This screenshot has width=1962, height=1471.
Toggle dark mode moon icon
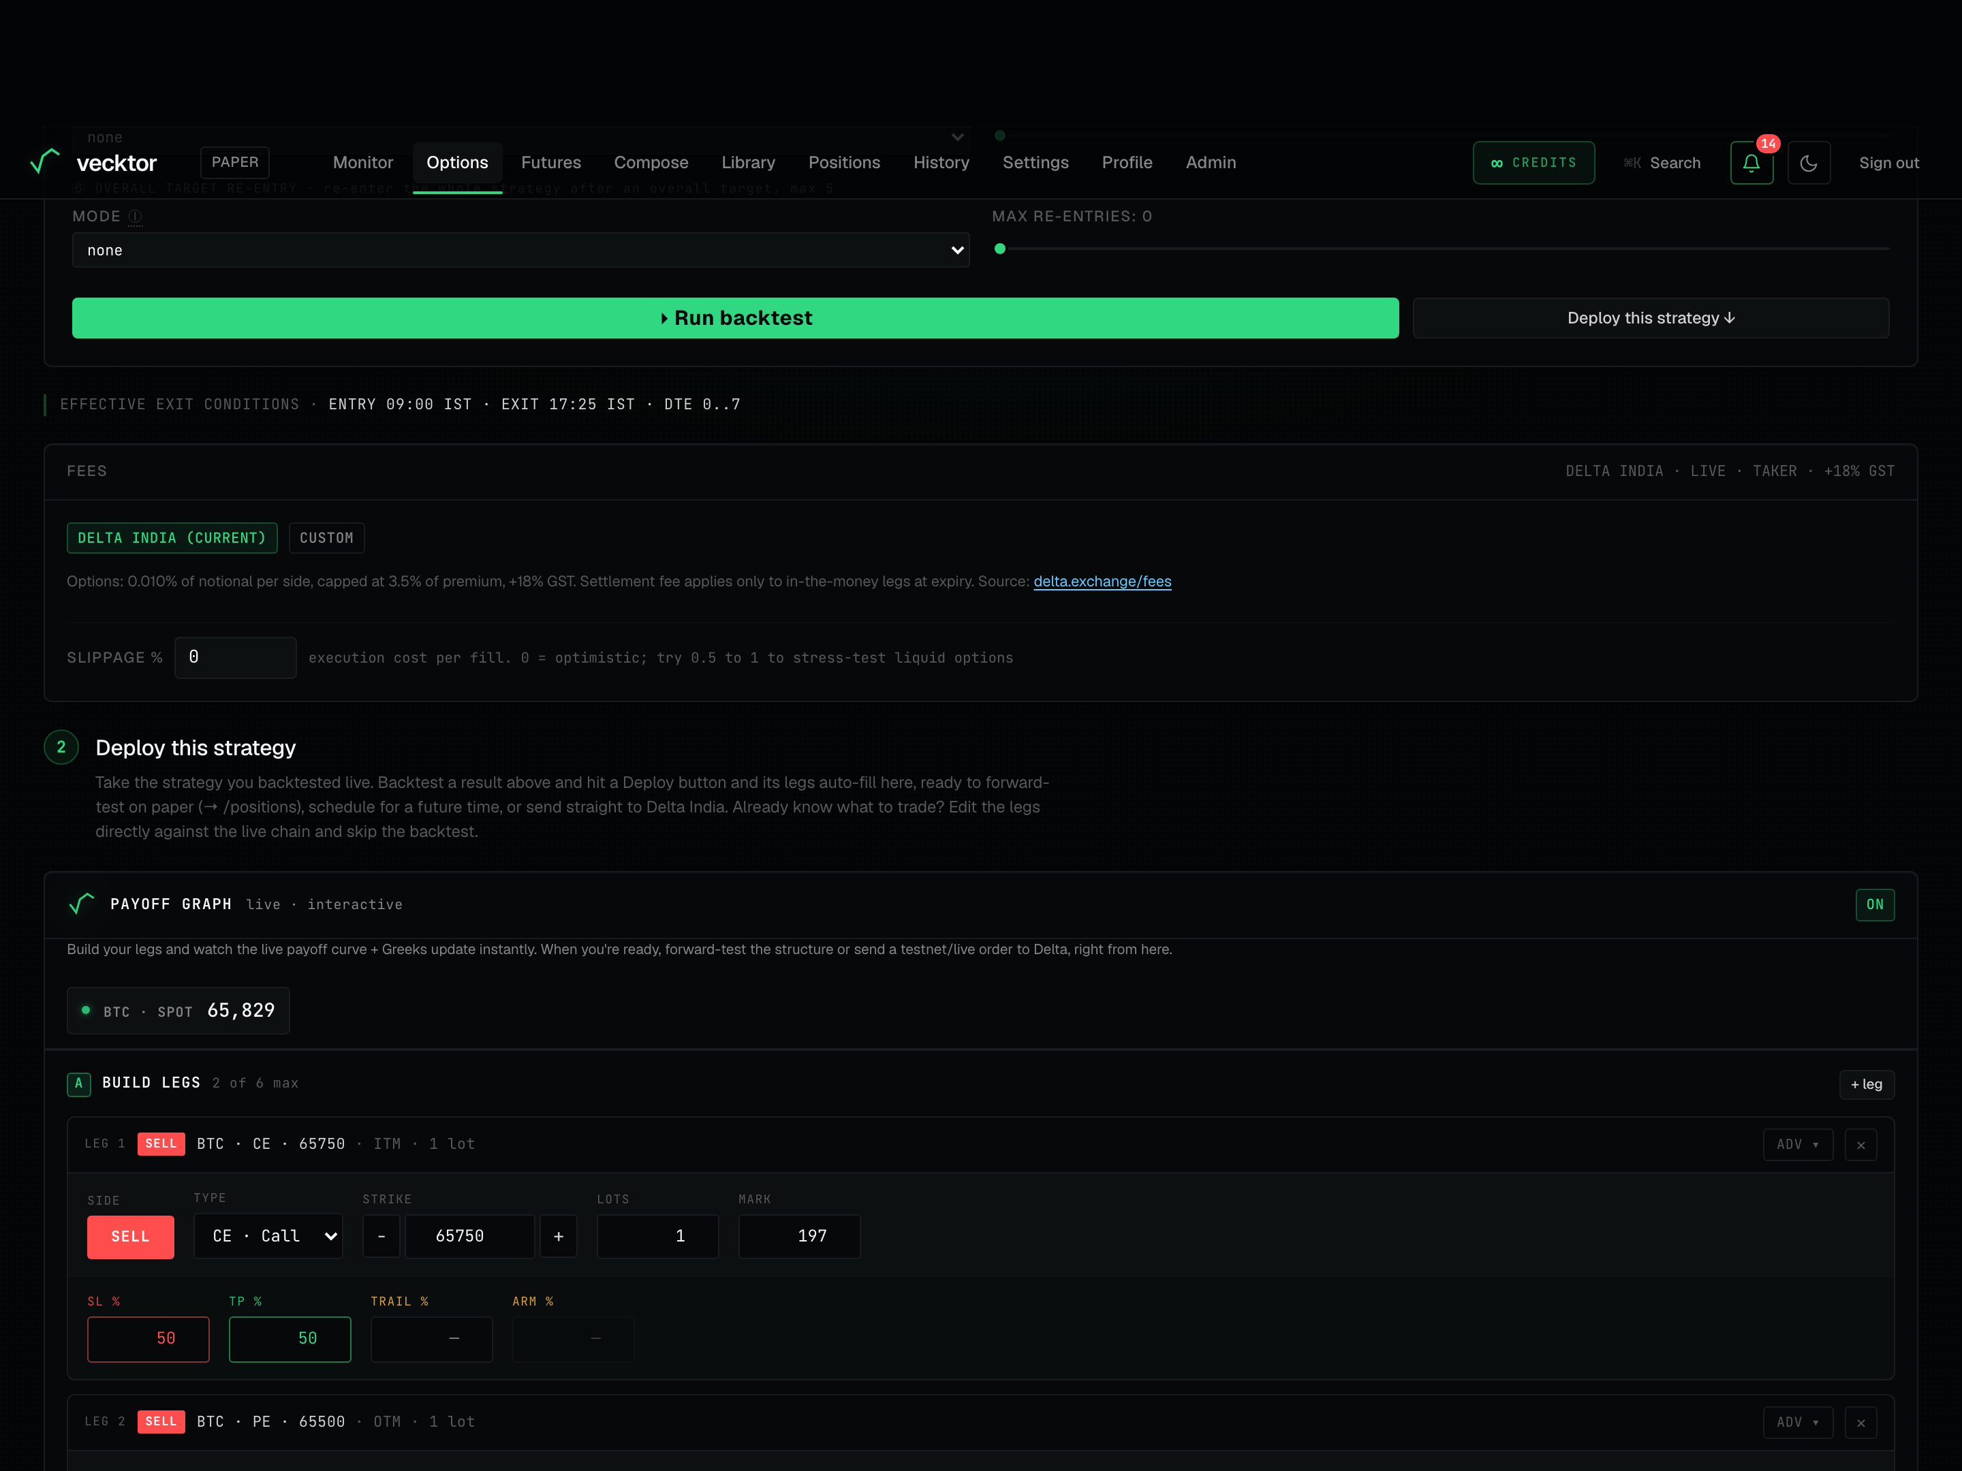(1809, 163)
